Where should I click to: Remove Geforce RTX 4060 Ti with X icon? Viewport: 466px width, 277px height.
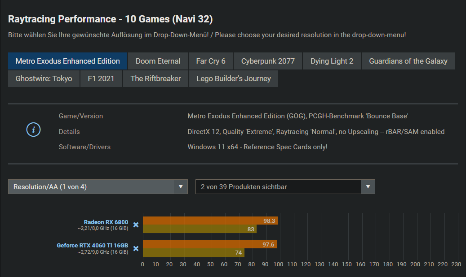(x=136, y=248)
